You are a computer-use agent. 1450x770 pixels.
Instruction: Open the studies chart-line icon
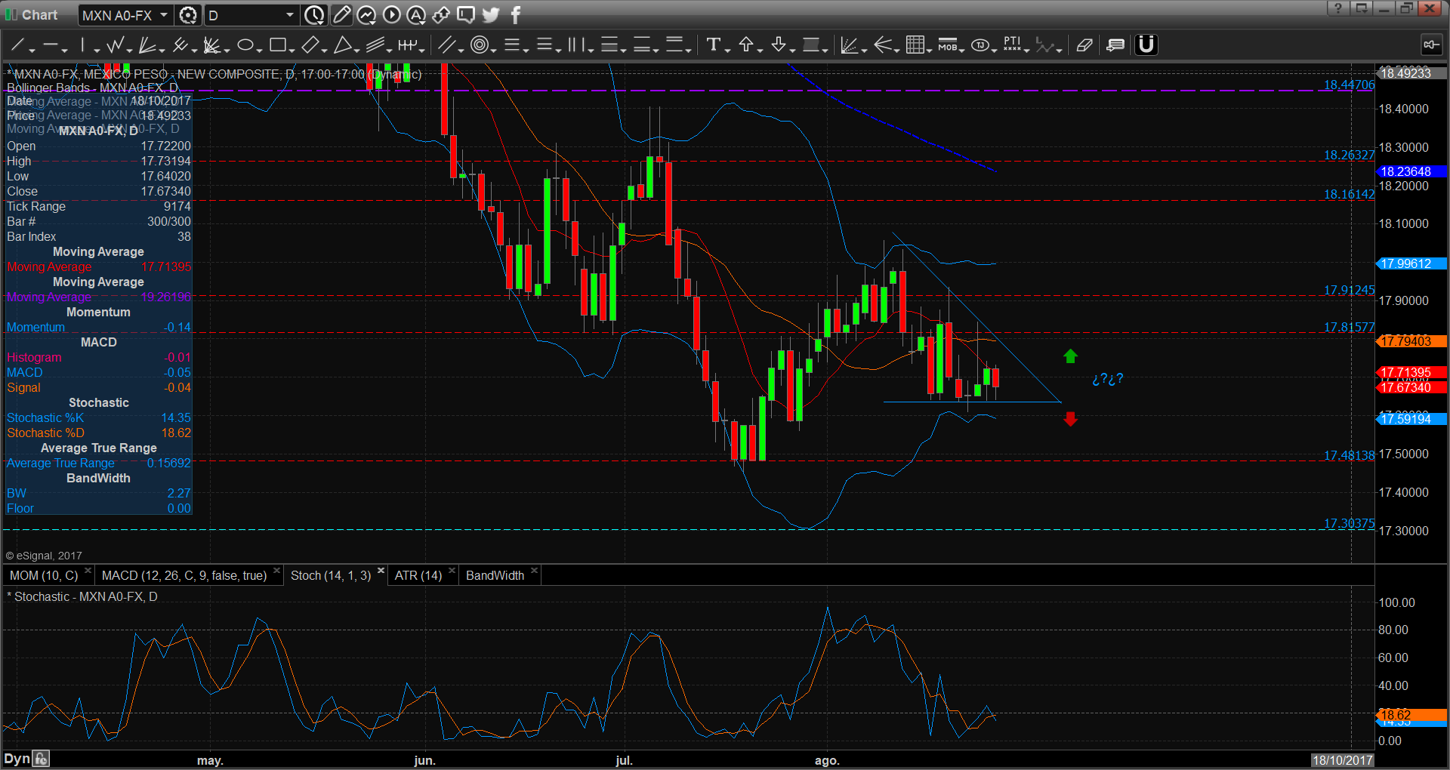(366, 15)
